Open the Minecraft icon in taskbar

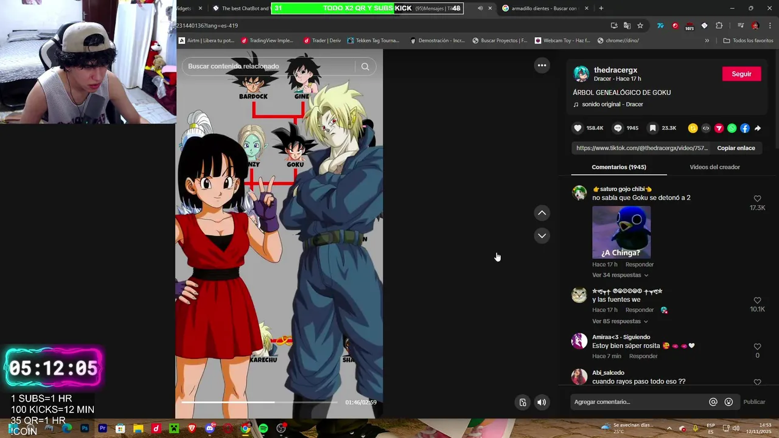(174, 428)
